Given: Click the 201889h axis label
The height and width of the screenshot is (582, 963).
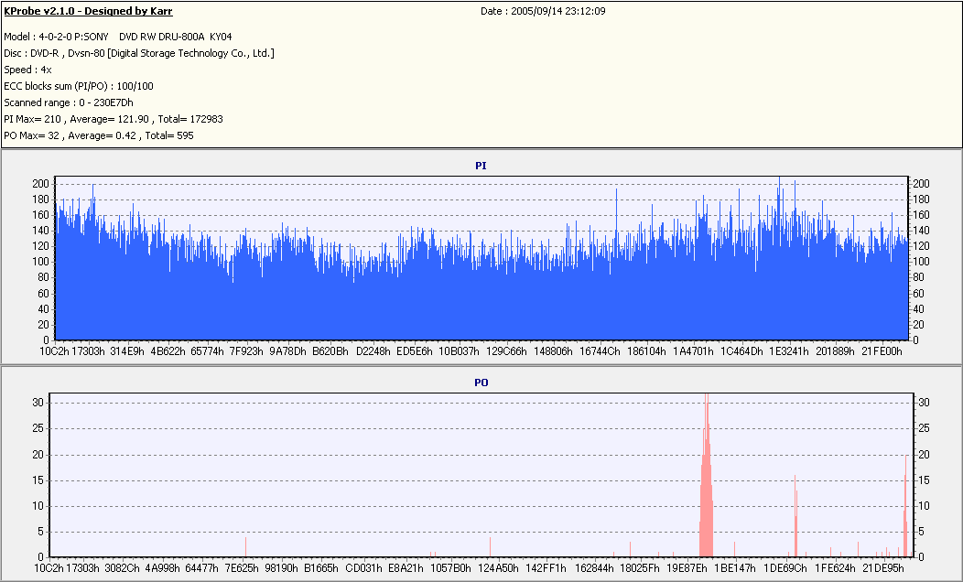Looking at the screenshot, I should click(x=835, y=351).
